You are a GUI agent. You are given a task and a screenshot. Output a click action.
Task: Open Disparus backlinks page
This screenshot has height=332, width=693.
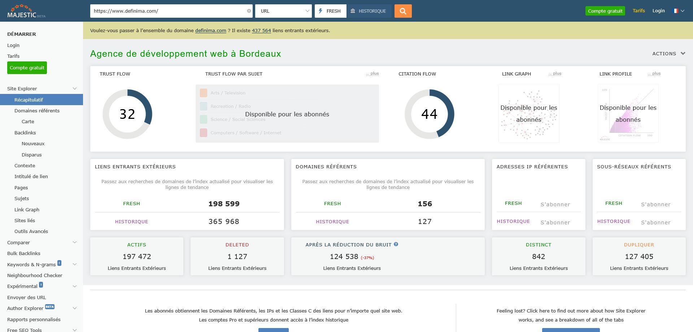[32, 155]
